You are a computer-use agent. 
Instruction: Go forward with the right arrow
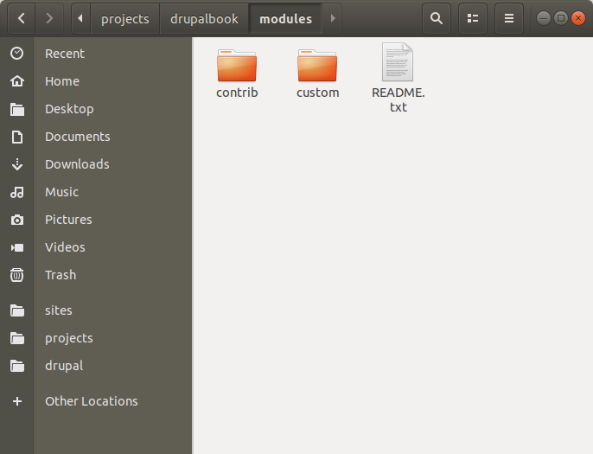(49, 18)
